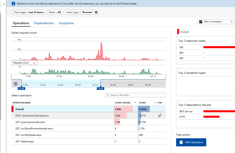Click the 12:52 time range end handle
This screenshot has height=153, width=235.
[100, 88]
